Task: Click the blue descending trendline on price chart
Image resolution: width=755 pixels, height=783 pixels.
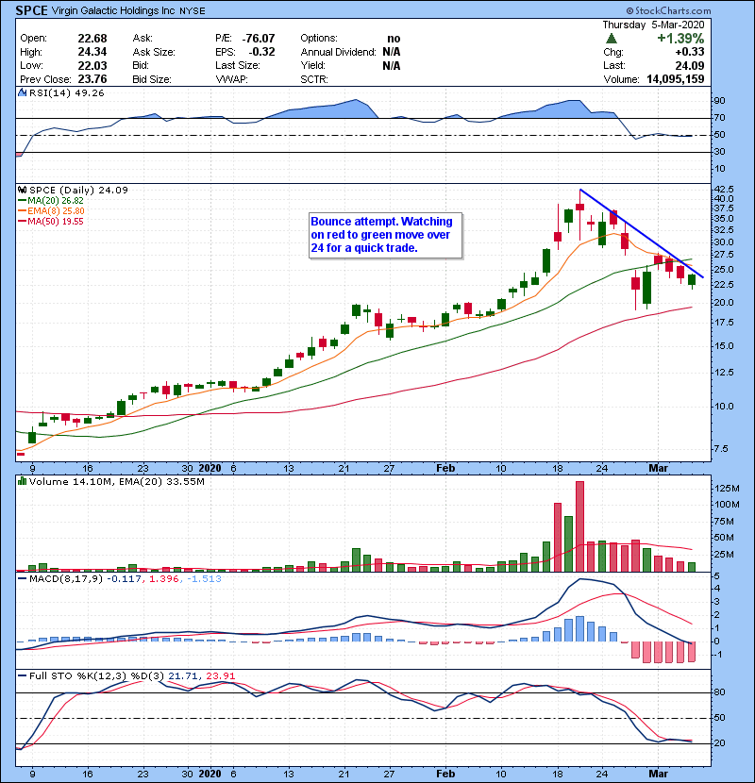Action: coord(642,233)
